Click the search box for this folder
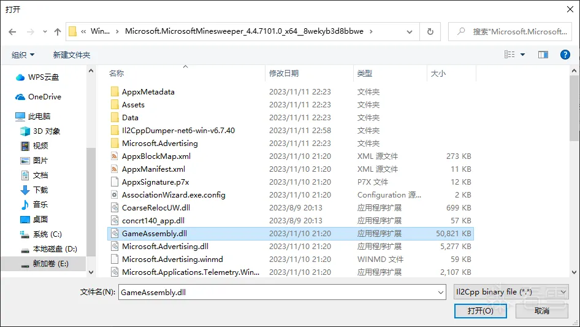 click(509, 32)
